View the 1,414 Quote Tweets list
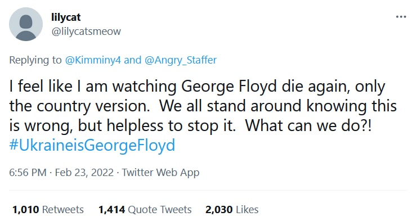Viewport: 412px width, 221px height. [145, 209]
